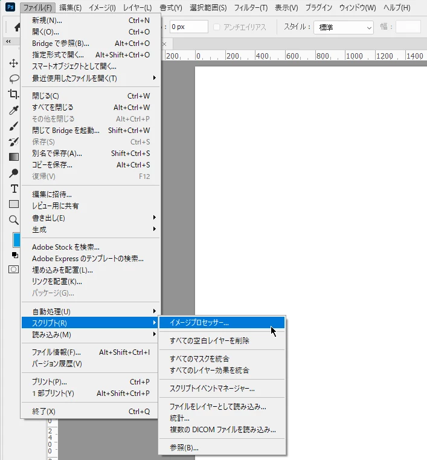The image size is (427, 460).
Task: Choose 終了(X) to quit
Action: tap(91, 411)
